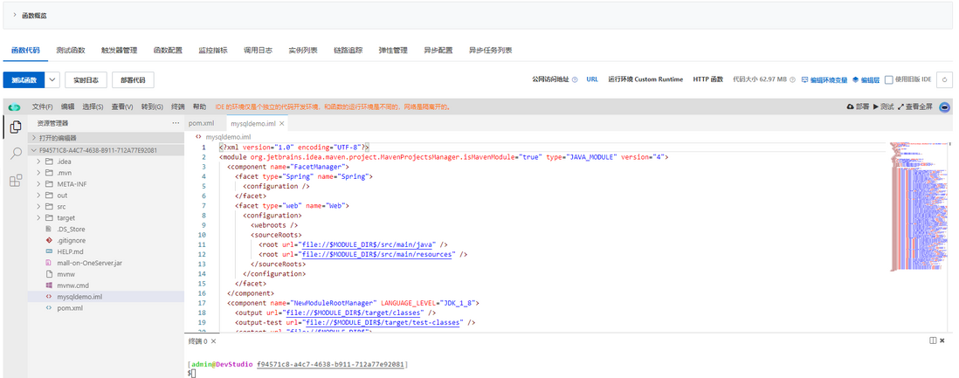Switch to the 实例列表 tab

303,50
